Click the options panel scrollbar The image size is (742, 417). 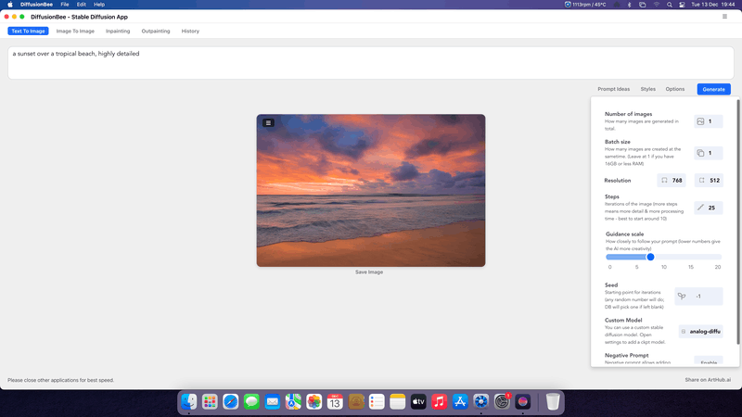(x=737, y=222)
